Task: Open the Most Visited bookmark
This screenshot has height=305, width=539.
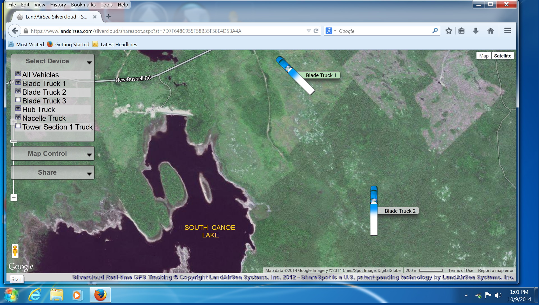Action: [x=26, y=44]
